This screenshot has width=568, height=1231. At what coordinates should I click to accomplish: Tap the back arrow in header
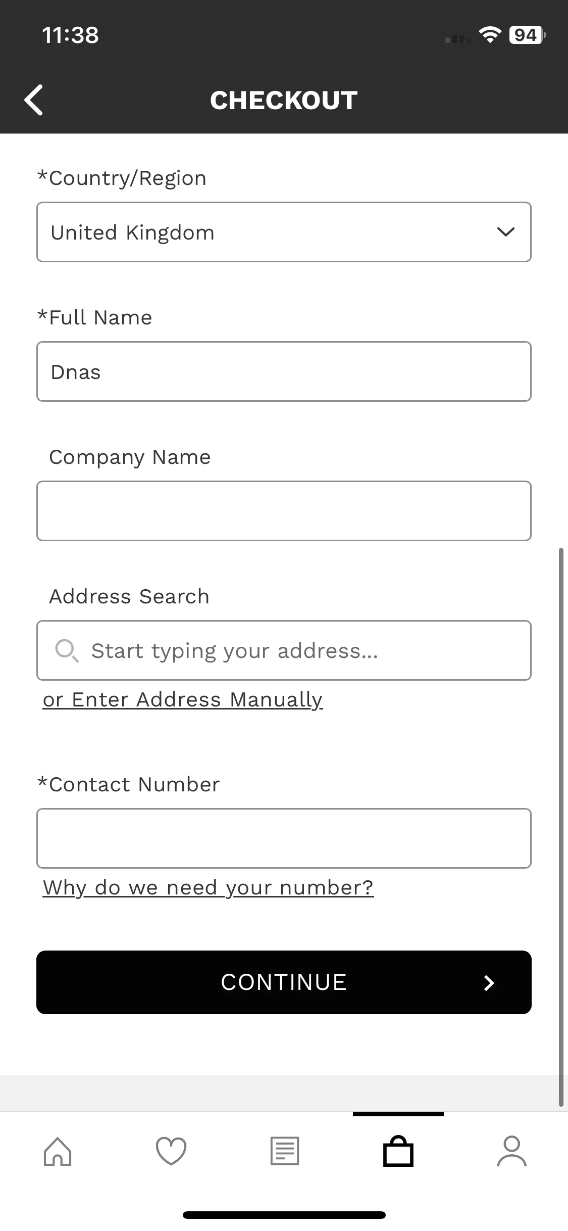click(34, 100)
